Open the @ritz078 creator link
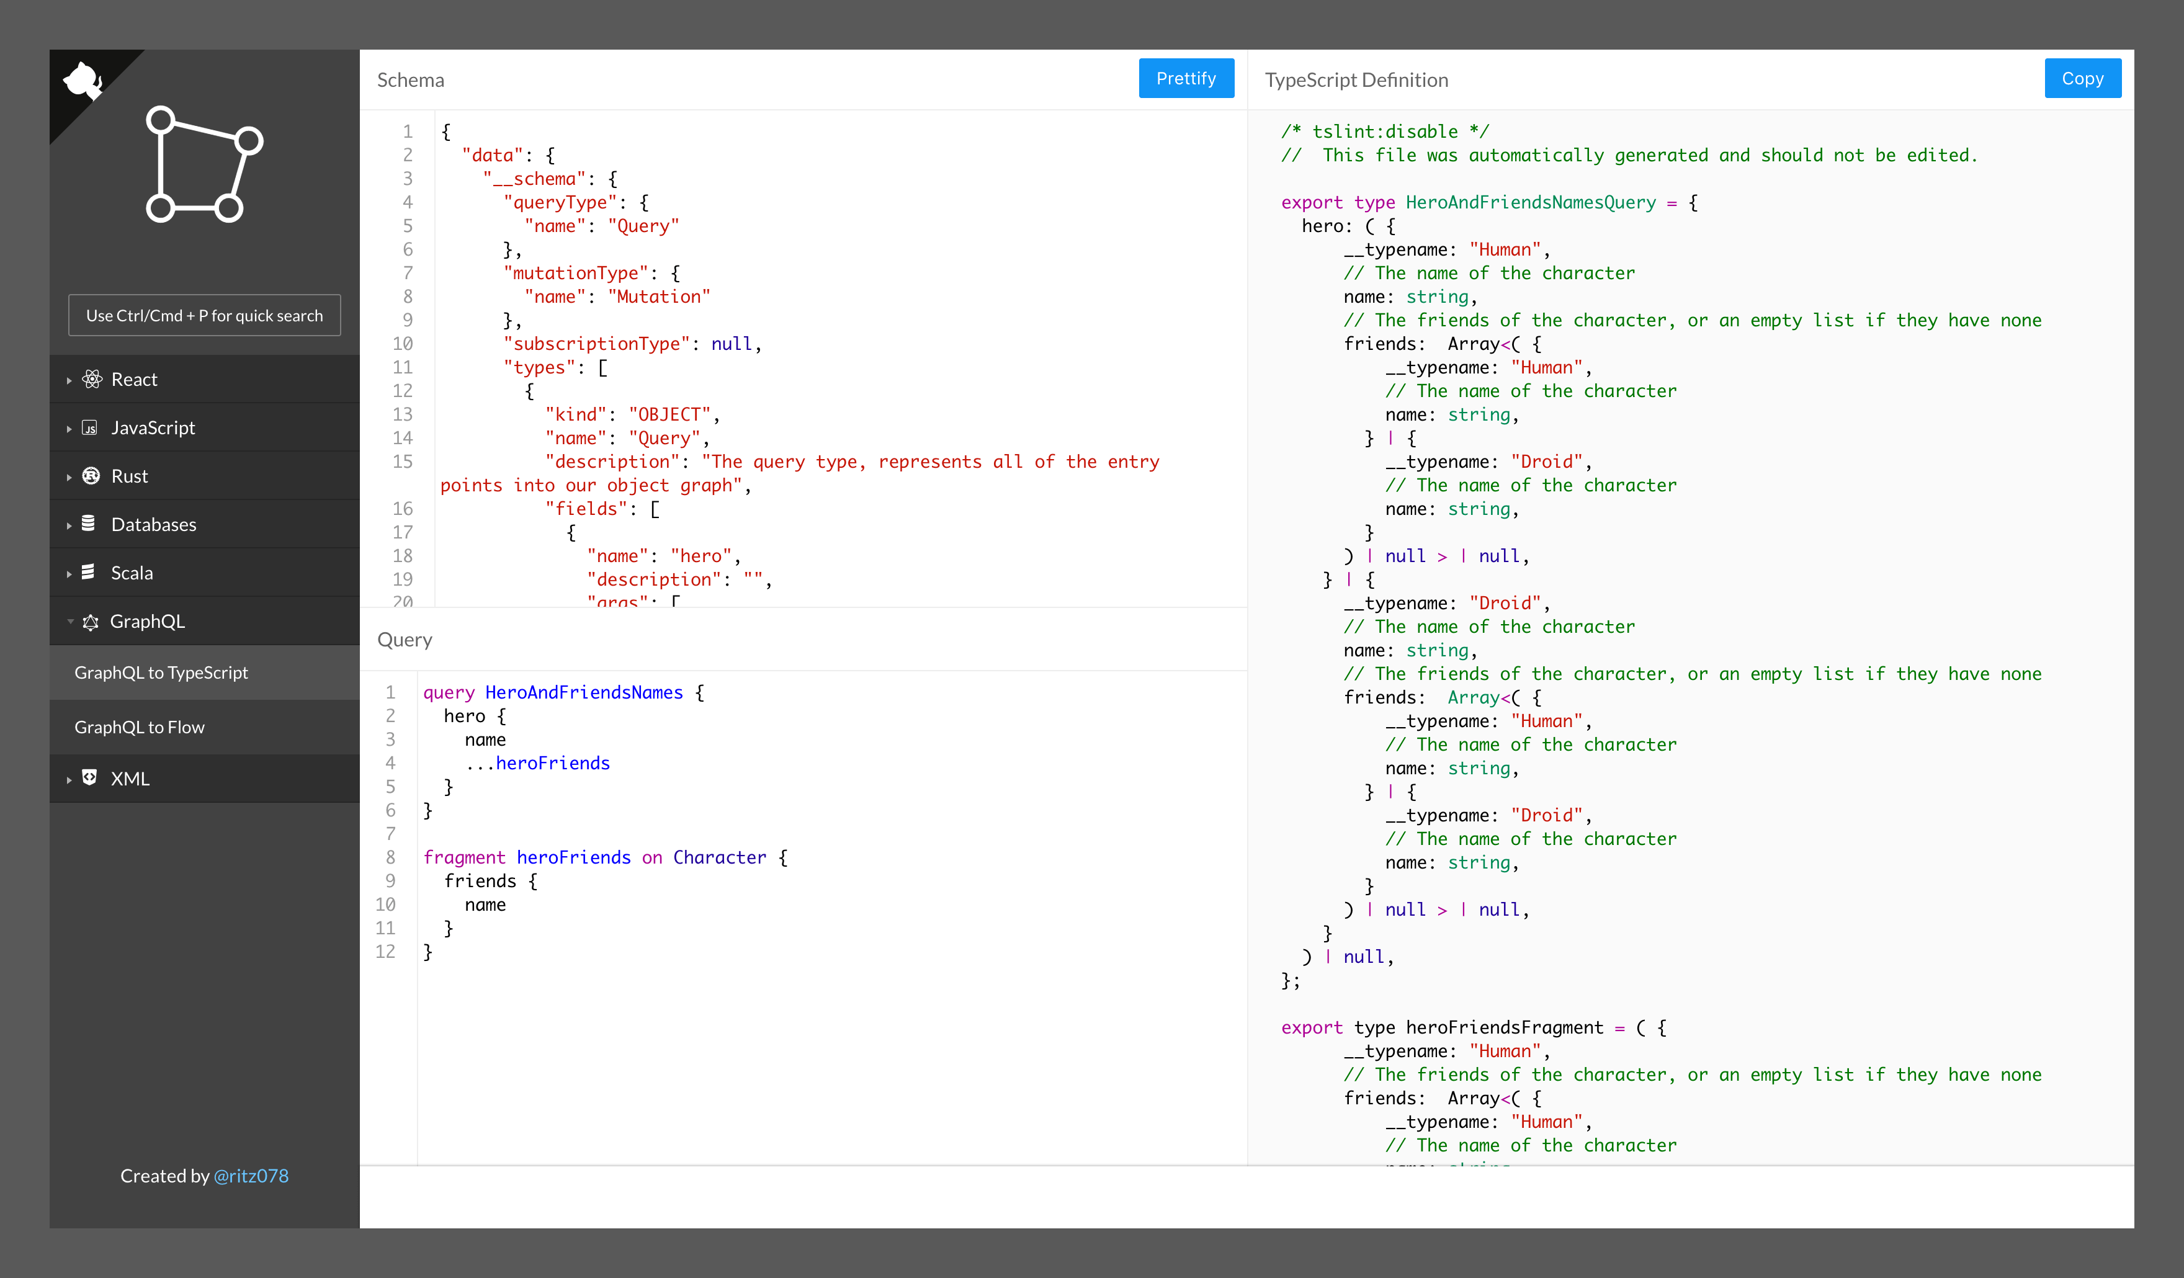The image size is (2184, 1278). click(251, 1176)
